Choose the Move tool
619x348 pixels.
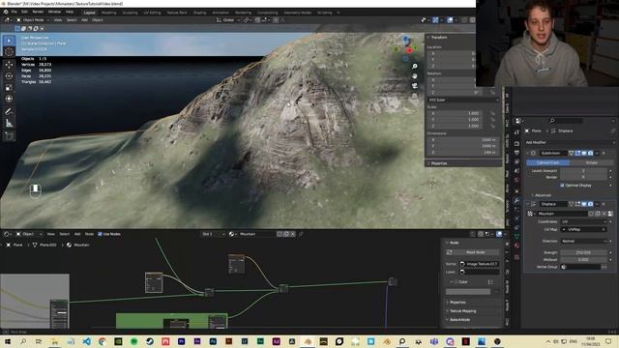coord(9,65)
